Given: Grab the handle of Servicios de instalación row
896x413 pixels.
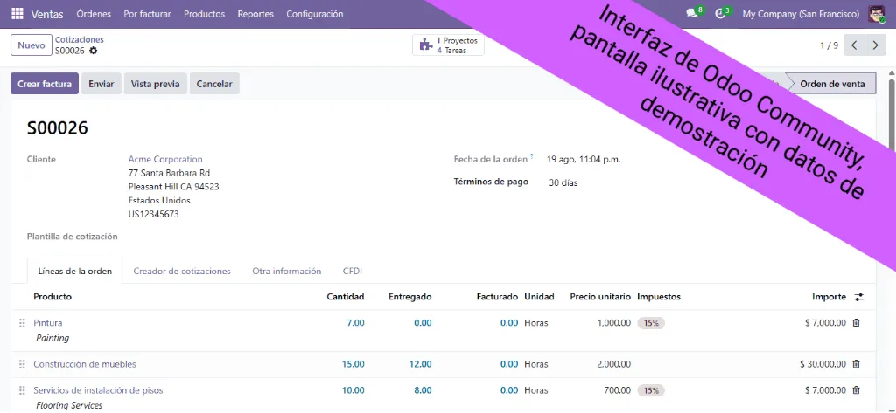Looking at the screenshot, I should point(22,390).
